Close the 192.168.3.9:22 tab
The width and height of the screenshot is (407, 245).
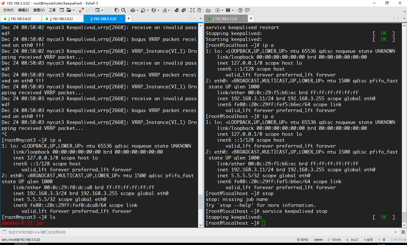click(x=80, y=19)
